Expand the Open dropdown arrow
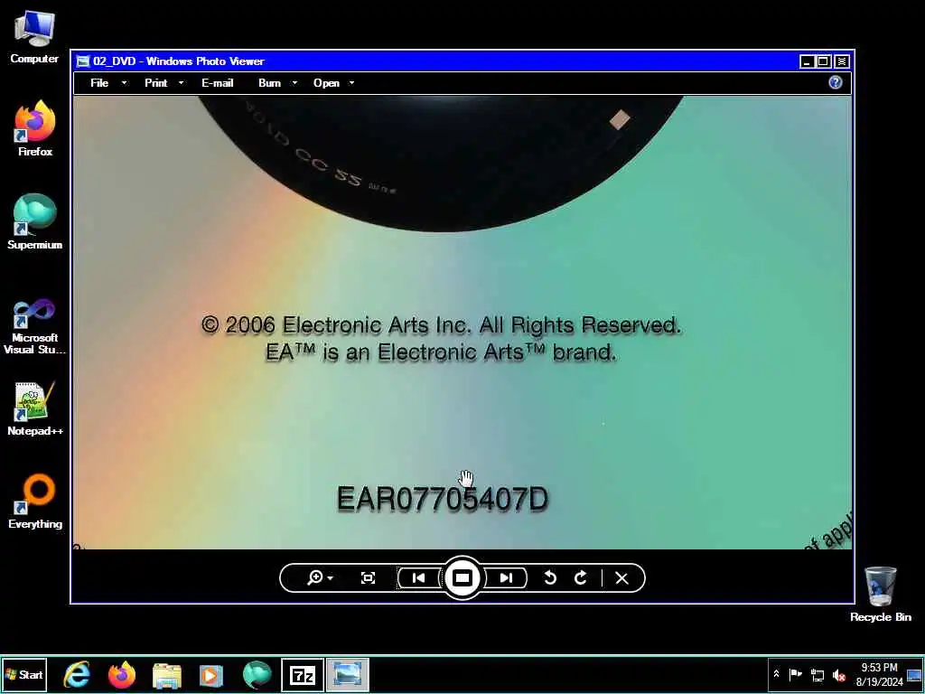This screenshot has height=694, width=925. (351, 83)
